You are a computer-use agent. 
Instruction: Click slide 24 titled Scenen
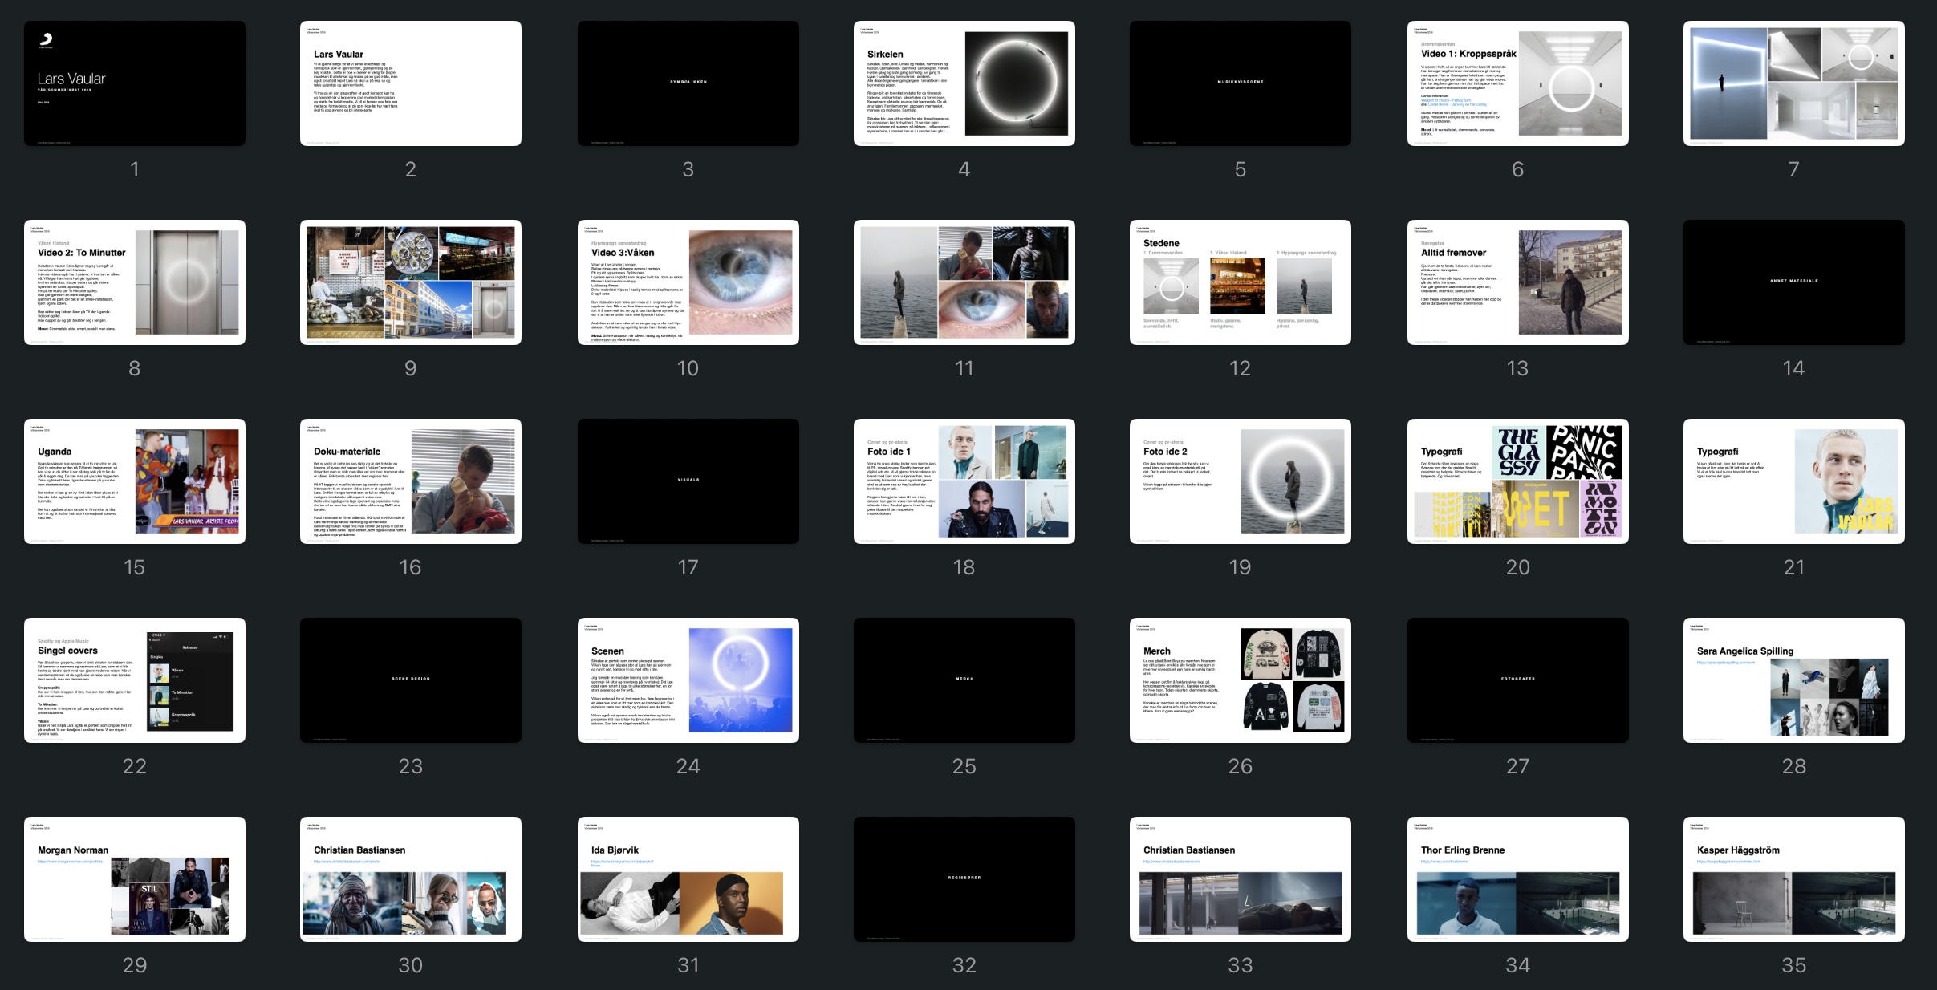(688, 680)
